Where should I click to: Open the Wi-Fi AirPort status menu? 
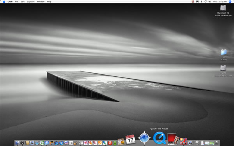coord(206,2)
